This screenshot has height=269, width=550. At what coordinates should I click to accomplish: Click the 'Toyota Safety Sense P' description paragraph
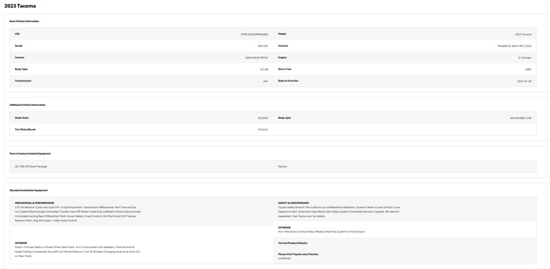point(339,212)
